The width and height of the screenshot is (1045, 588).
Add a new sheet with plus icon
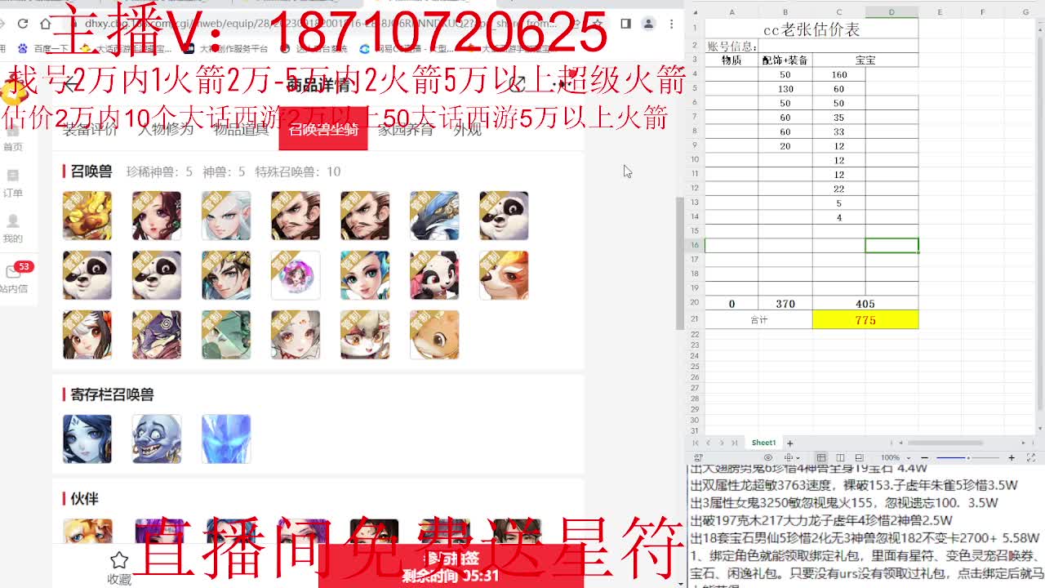tap(789, 443)
